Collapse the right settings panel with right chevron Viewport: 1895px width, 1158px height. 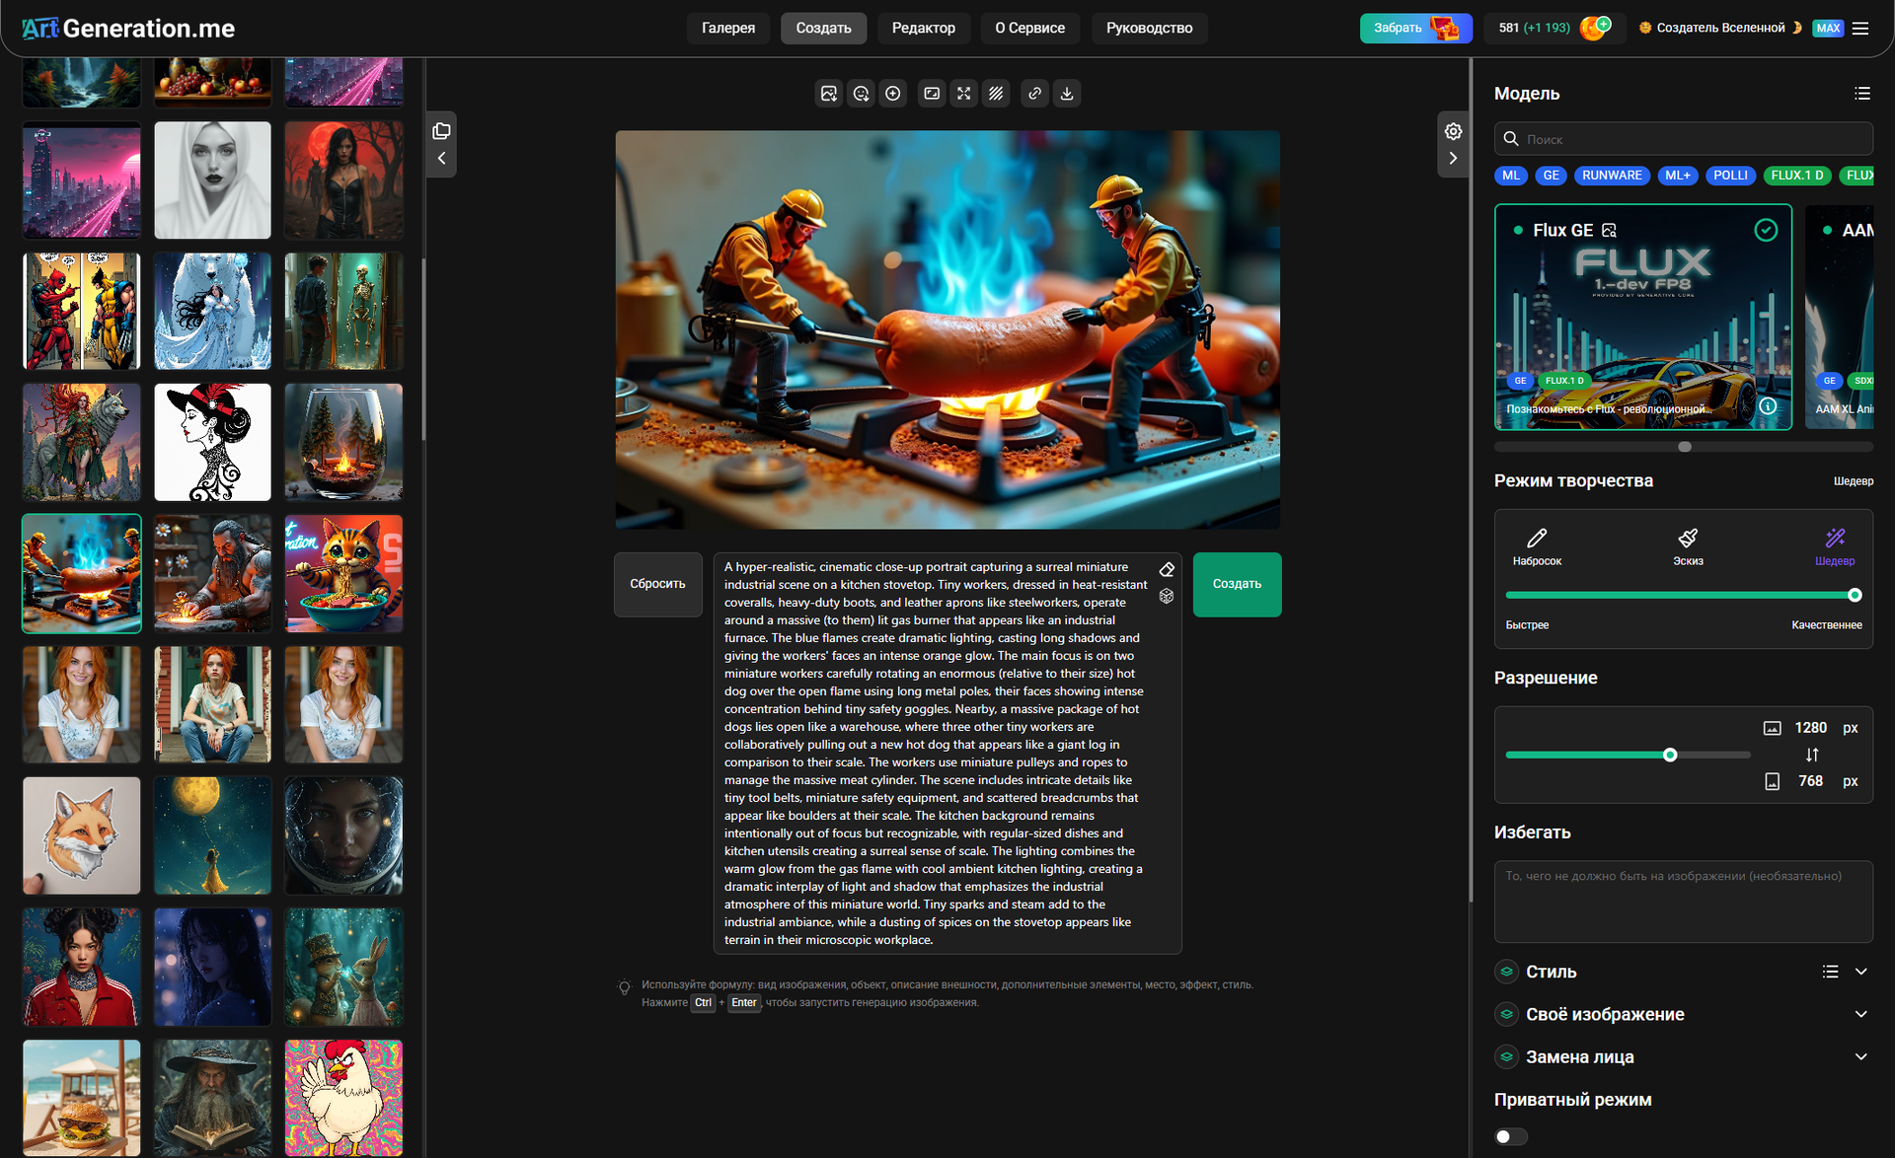pyautogui.click(x=1453, y=159)
